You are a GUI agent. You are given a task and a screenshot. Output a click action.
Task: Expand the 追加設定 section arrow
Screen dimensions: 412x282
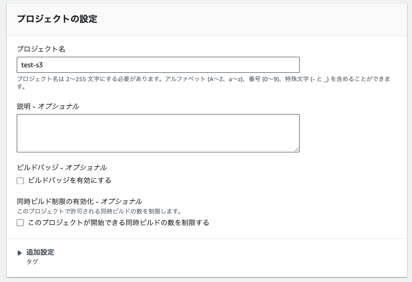[19, 253]
